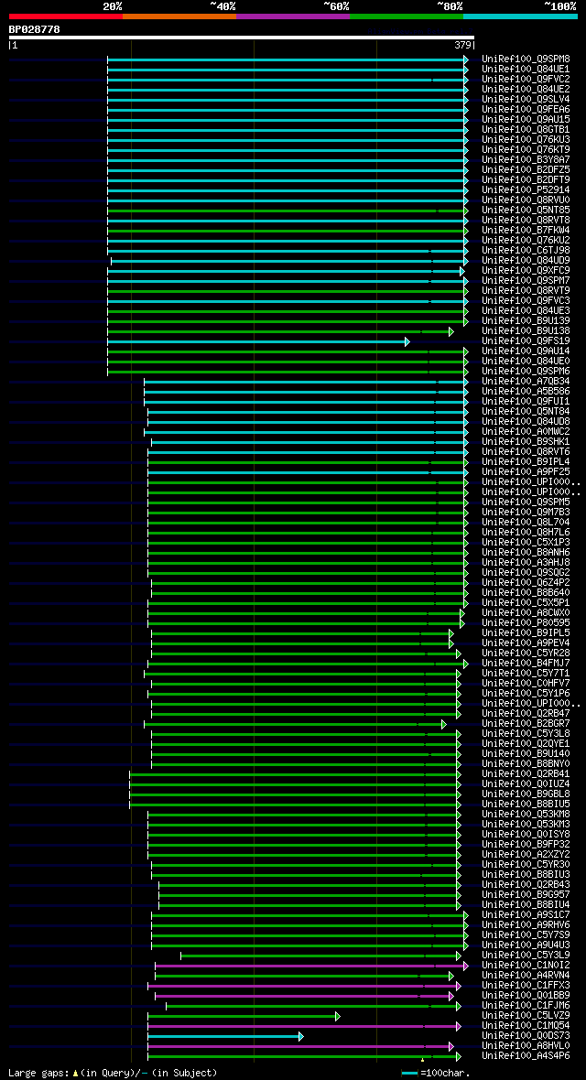Open hit UniRef100_B9U139
The width and height of the screenshot is (586, 1080).
point(526,321)
